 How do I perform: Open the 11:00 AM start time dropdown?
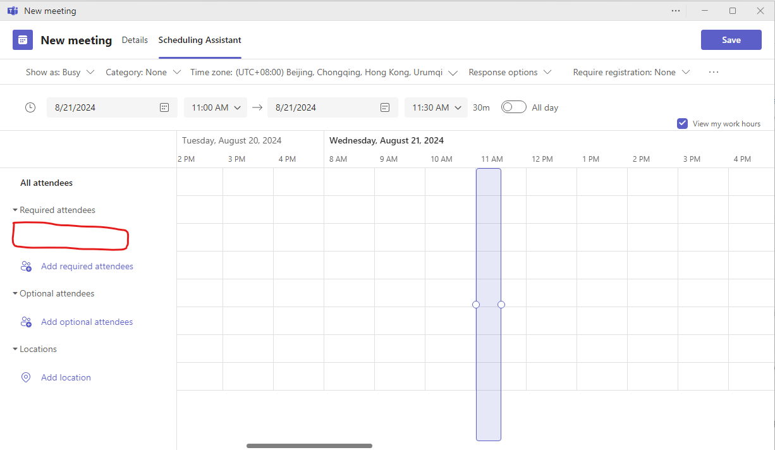(216, 107)
